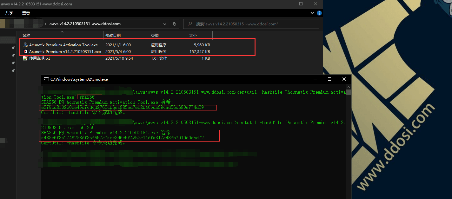Screen dimensions: 452x199
Task: Refresh the current folder view
Action: pos(174,24)
